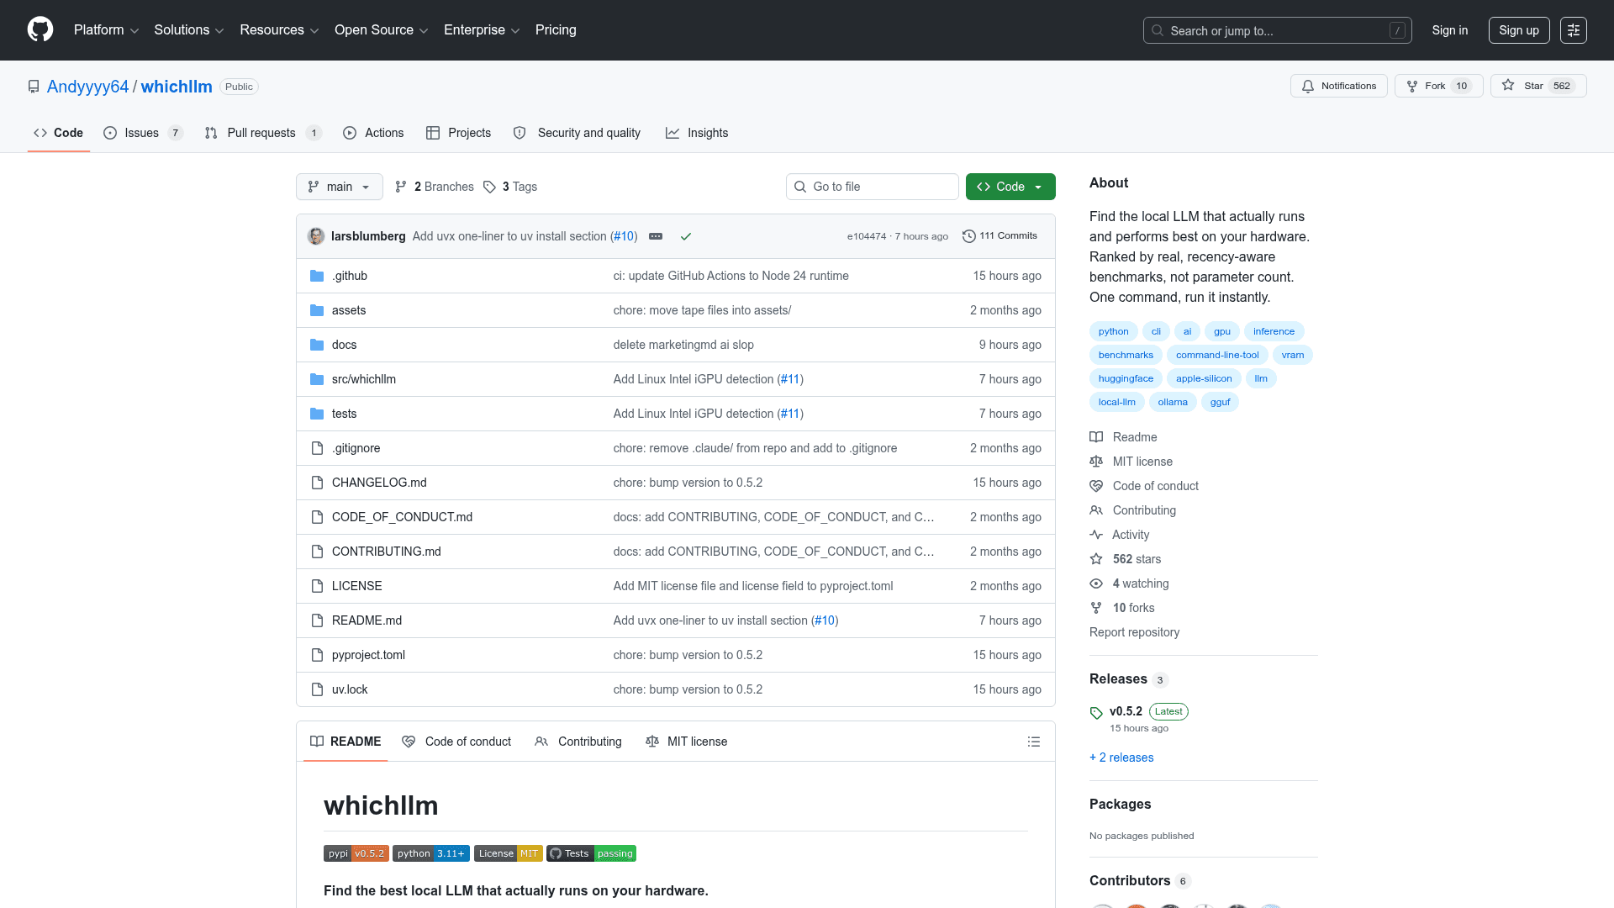Click the v0.5.2 release tag icon

(1096, 713)
